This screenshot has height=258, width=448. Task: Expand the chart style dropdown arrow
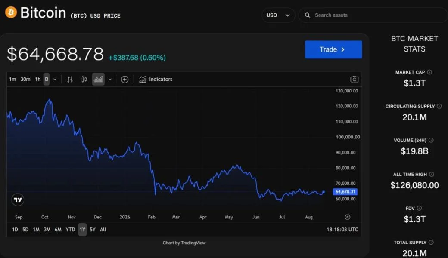(x=110, y=79)
